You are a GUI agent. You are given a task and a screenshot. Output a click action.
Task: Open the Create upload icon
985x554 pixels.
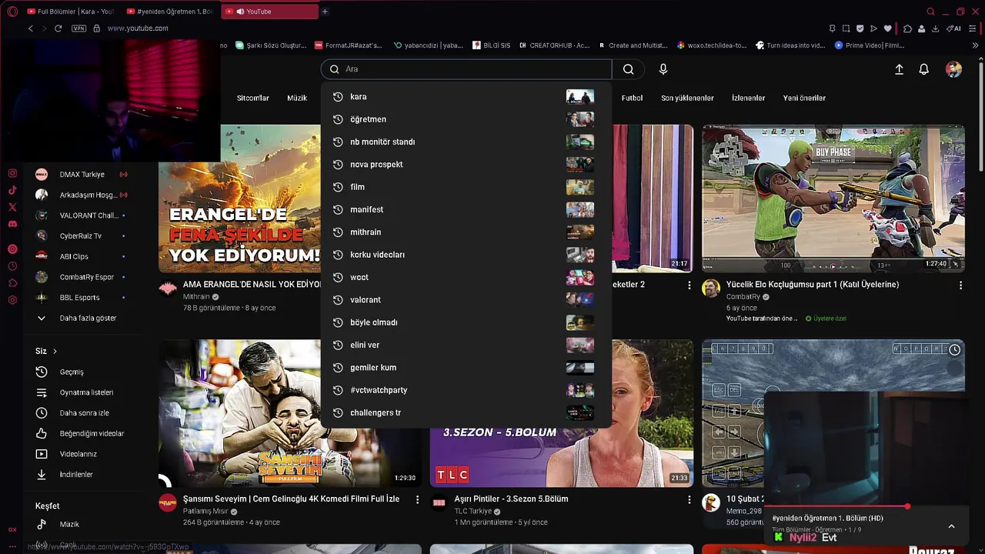click(899, 69)
